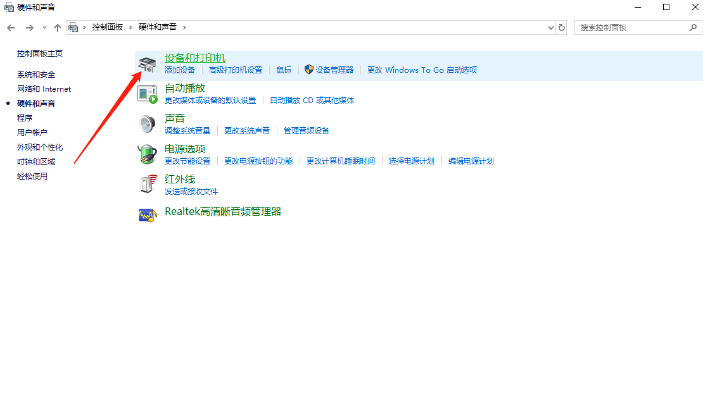Viewport: 703px width, 394px height.
Task: Click the up-one-level arrow
Action: point(56,27)
